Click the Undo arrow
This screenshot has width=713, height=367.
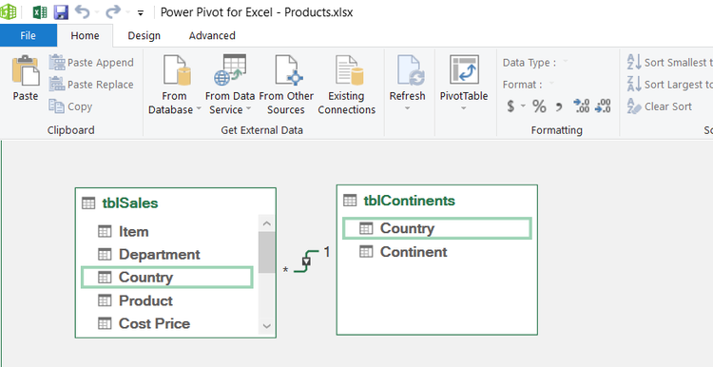pyautogui.click(x=83, y=11)
